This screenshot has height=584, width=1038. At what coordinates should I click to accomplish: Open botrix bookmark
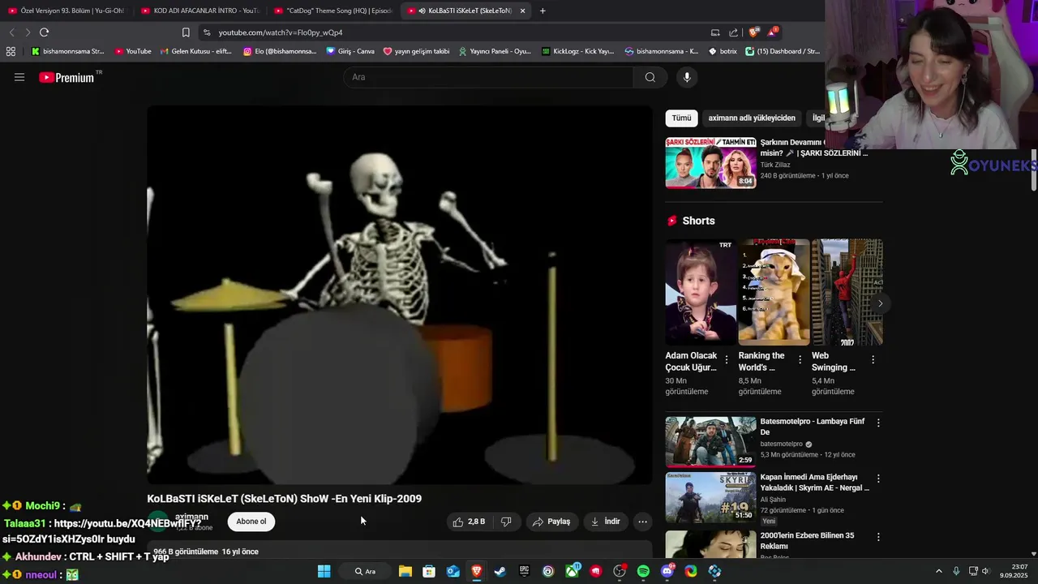point(723,51)
